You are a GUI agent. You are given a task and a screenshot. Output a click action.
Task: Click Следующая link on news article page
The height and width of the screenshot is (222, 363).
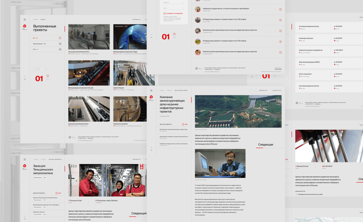point(265,144)
